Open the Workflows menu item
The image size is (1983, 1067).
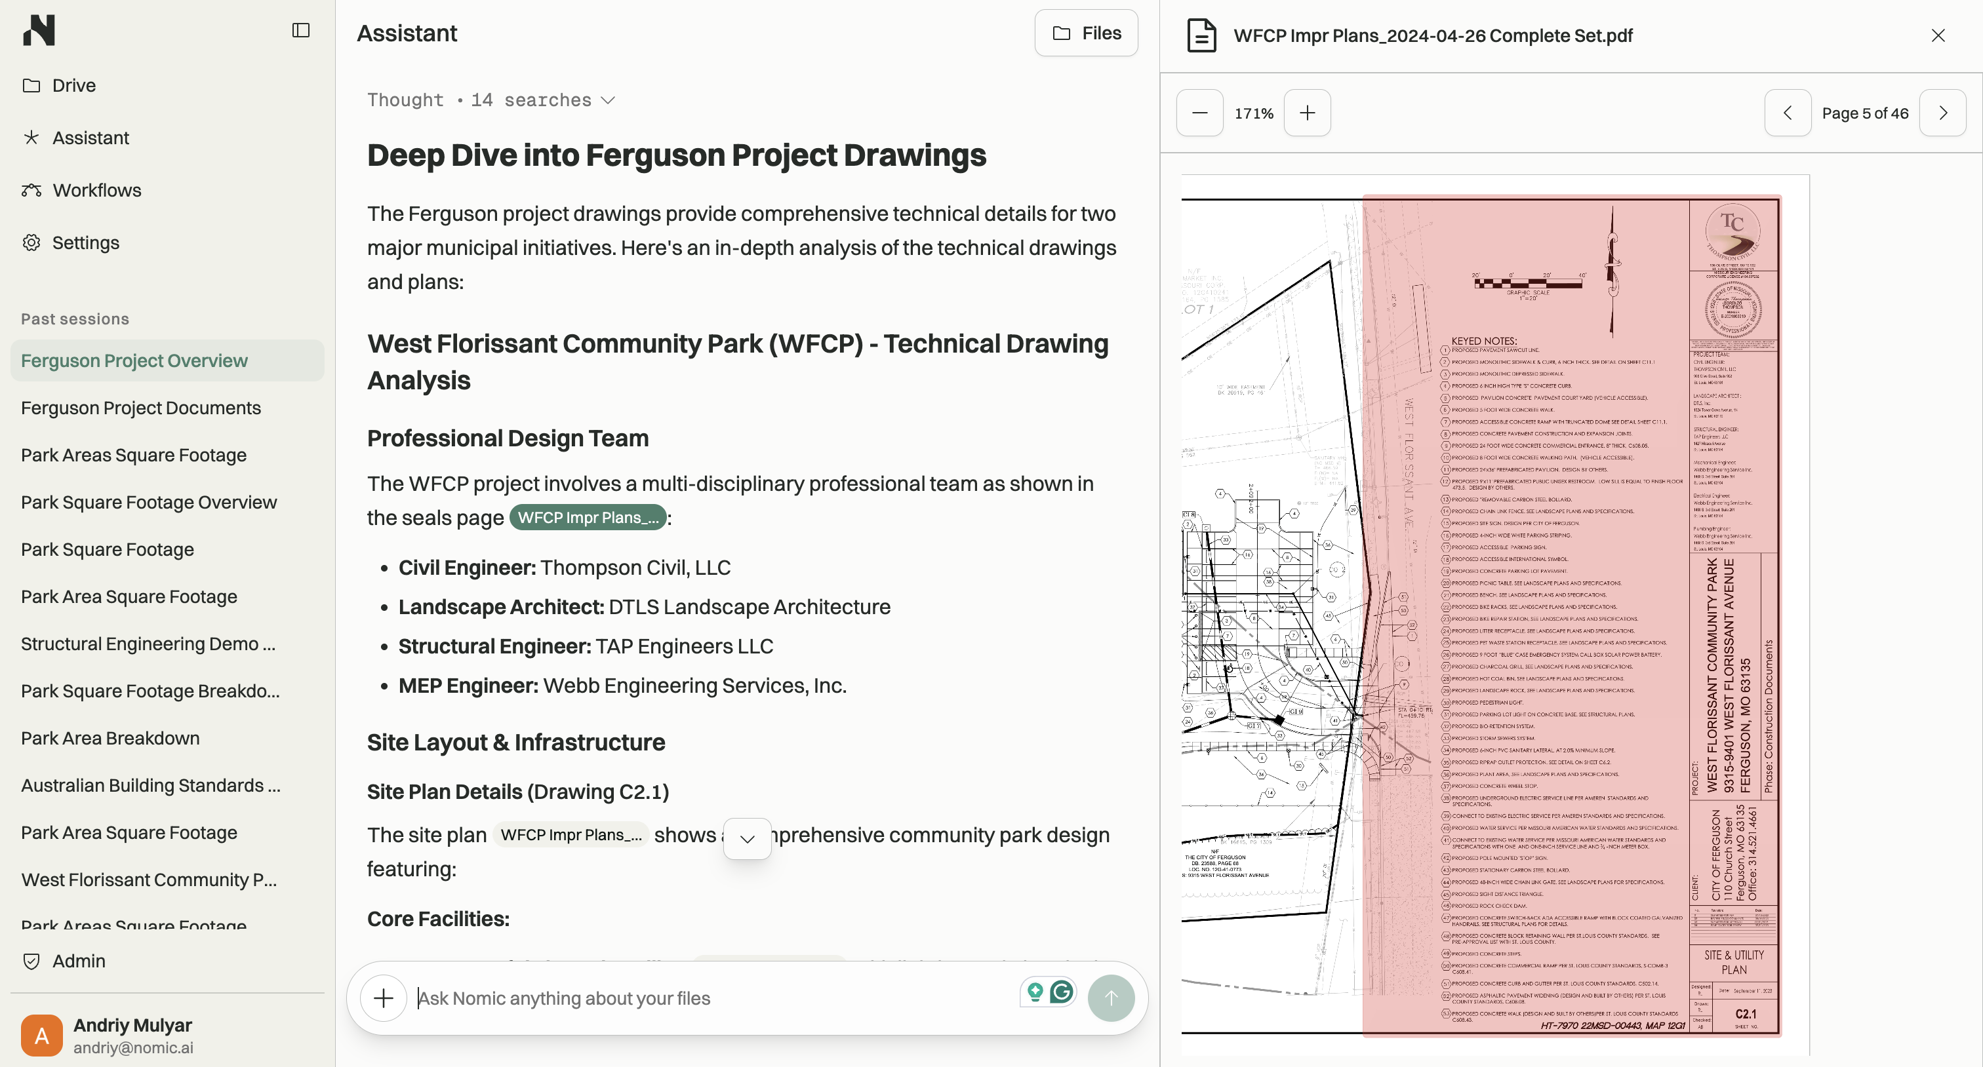pyautogui.click(x=96, y=190)
